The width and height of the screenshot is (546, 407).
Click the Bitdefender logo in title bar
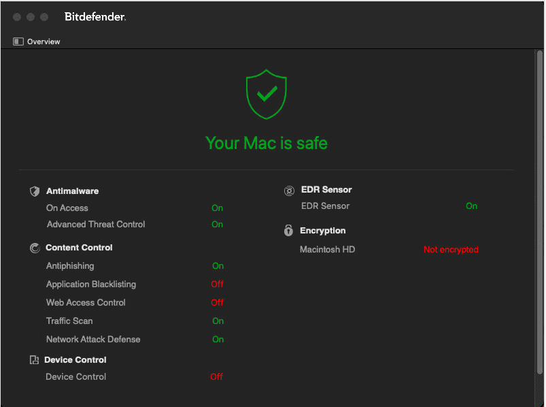coord(95,17)
